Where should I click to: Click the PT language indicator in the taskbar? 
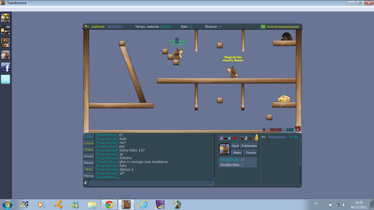tap(317, 204)
